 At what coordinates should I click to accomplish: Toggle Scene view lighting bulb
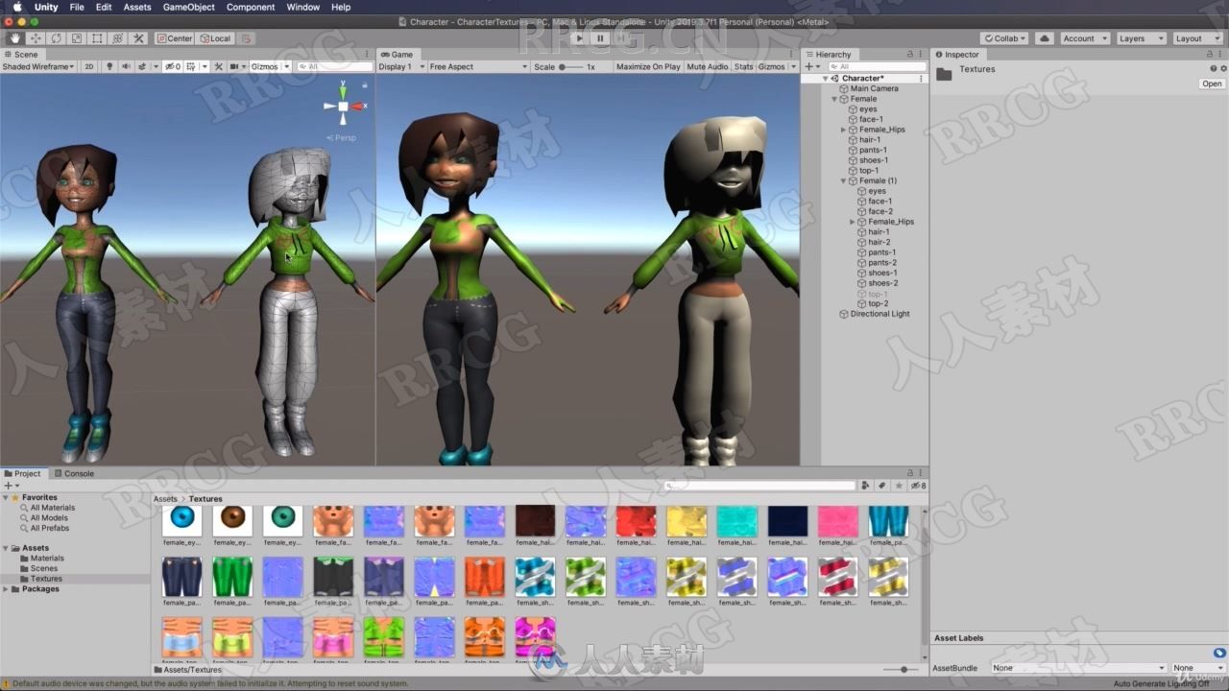pyautogui.click(x=109, y=67)
